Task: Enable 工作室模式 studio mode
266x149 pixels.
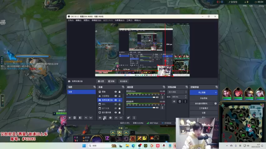Action: tap(203, 108)
